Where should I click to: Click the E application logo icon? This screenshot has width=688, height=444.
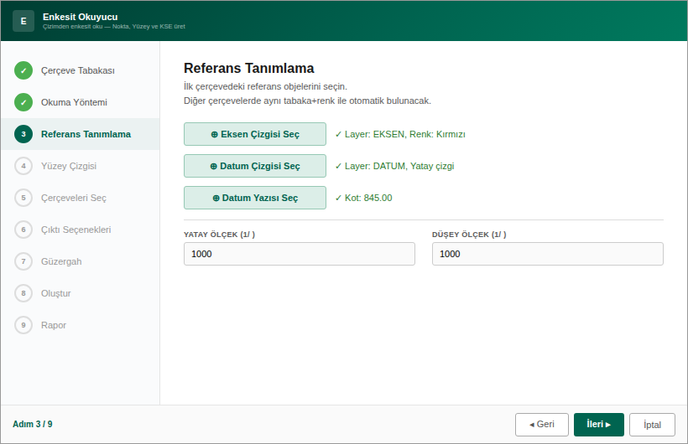pyautogui.click(x=23, y=21)
